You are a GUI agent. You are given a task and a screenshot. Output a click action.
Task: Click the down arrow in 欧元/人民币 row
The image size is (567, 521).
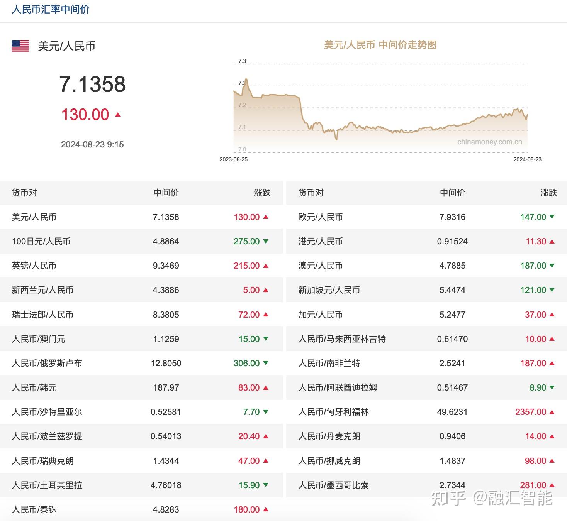tap(552, 217)
